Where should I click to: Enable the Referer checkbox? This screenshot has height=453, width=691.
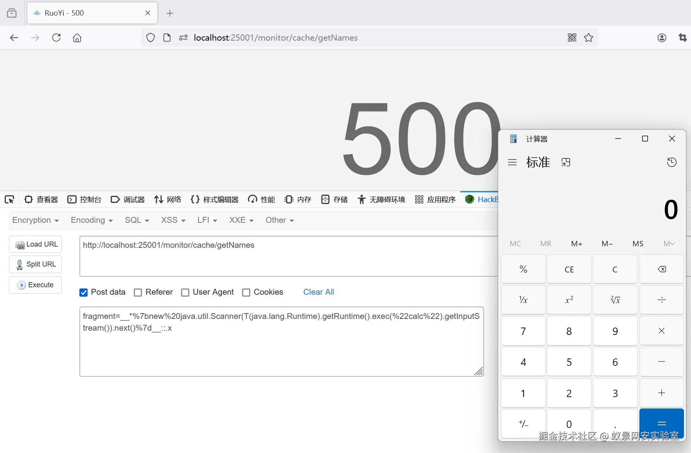pos(138,292)
